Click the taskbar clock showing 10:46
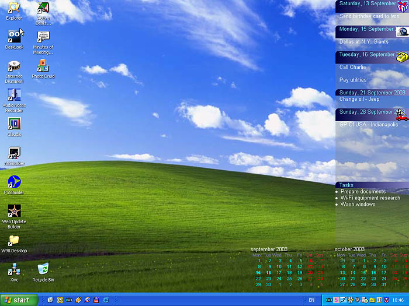Screen dimensions: 409x306 point(398,300)
